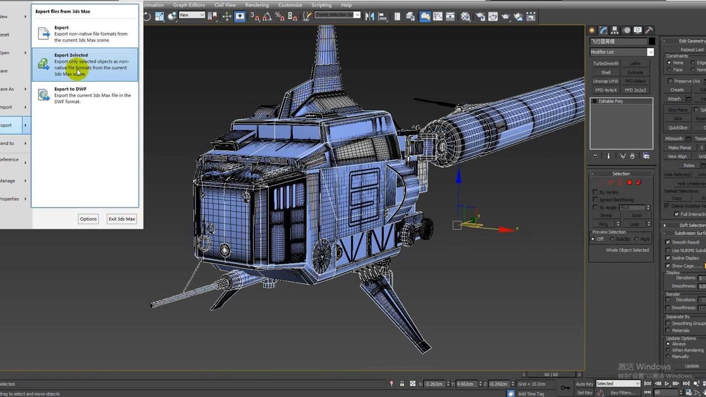
Task: Toggle the Angle Snap tool
Action: pyautogui.click(x=267, y=16)
